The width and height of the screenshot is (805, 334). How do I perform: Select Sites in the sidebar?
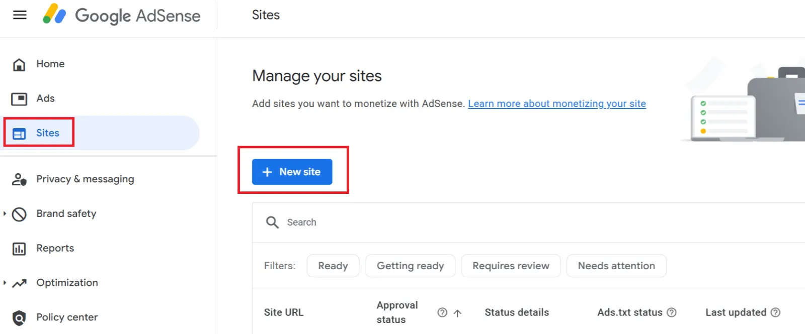point(48,133)
